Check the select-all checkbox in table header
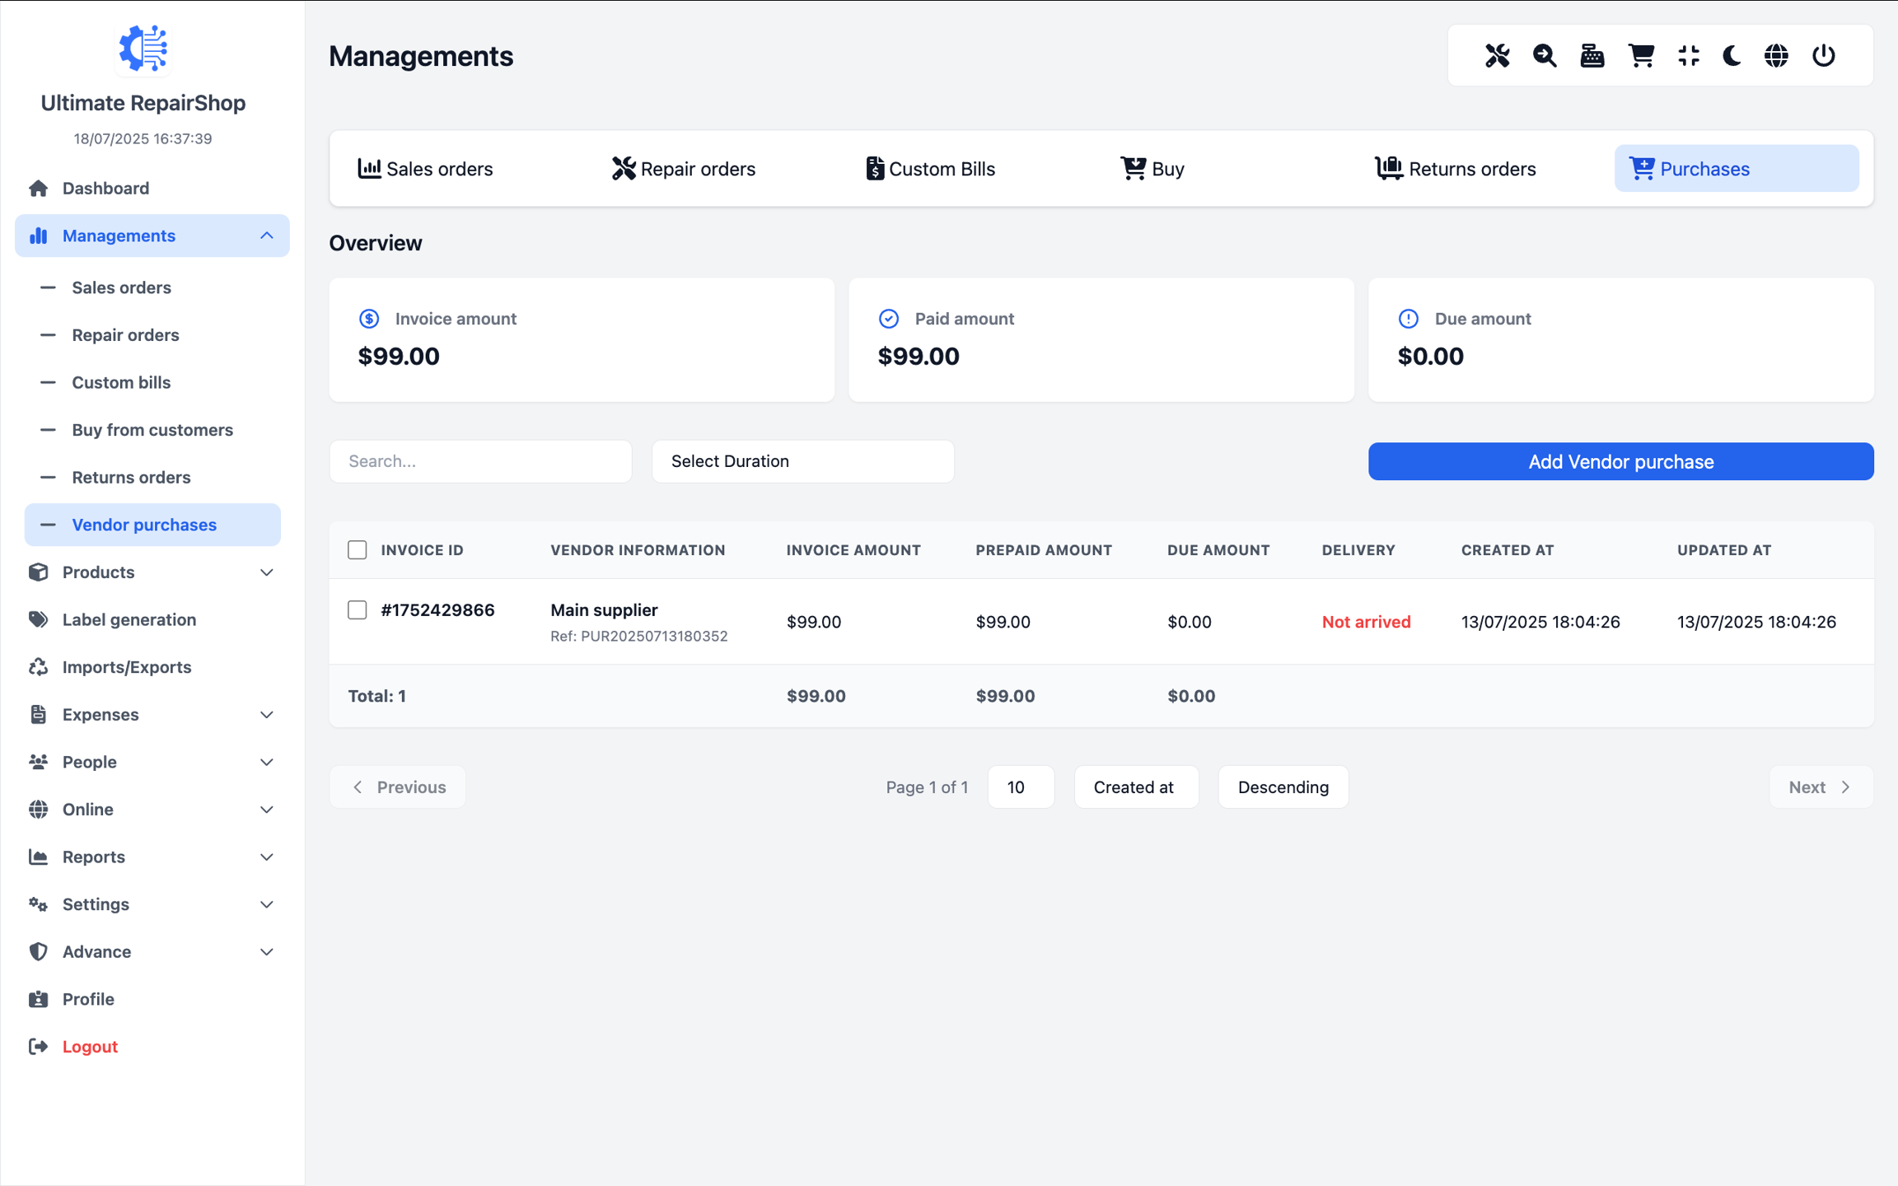 pos(357,550)
